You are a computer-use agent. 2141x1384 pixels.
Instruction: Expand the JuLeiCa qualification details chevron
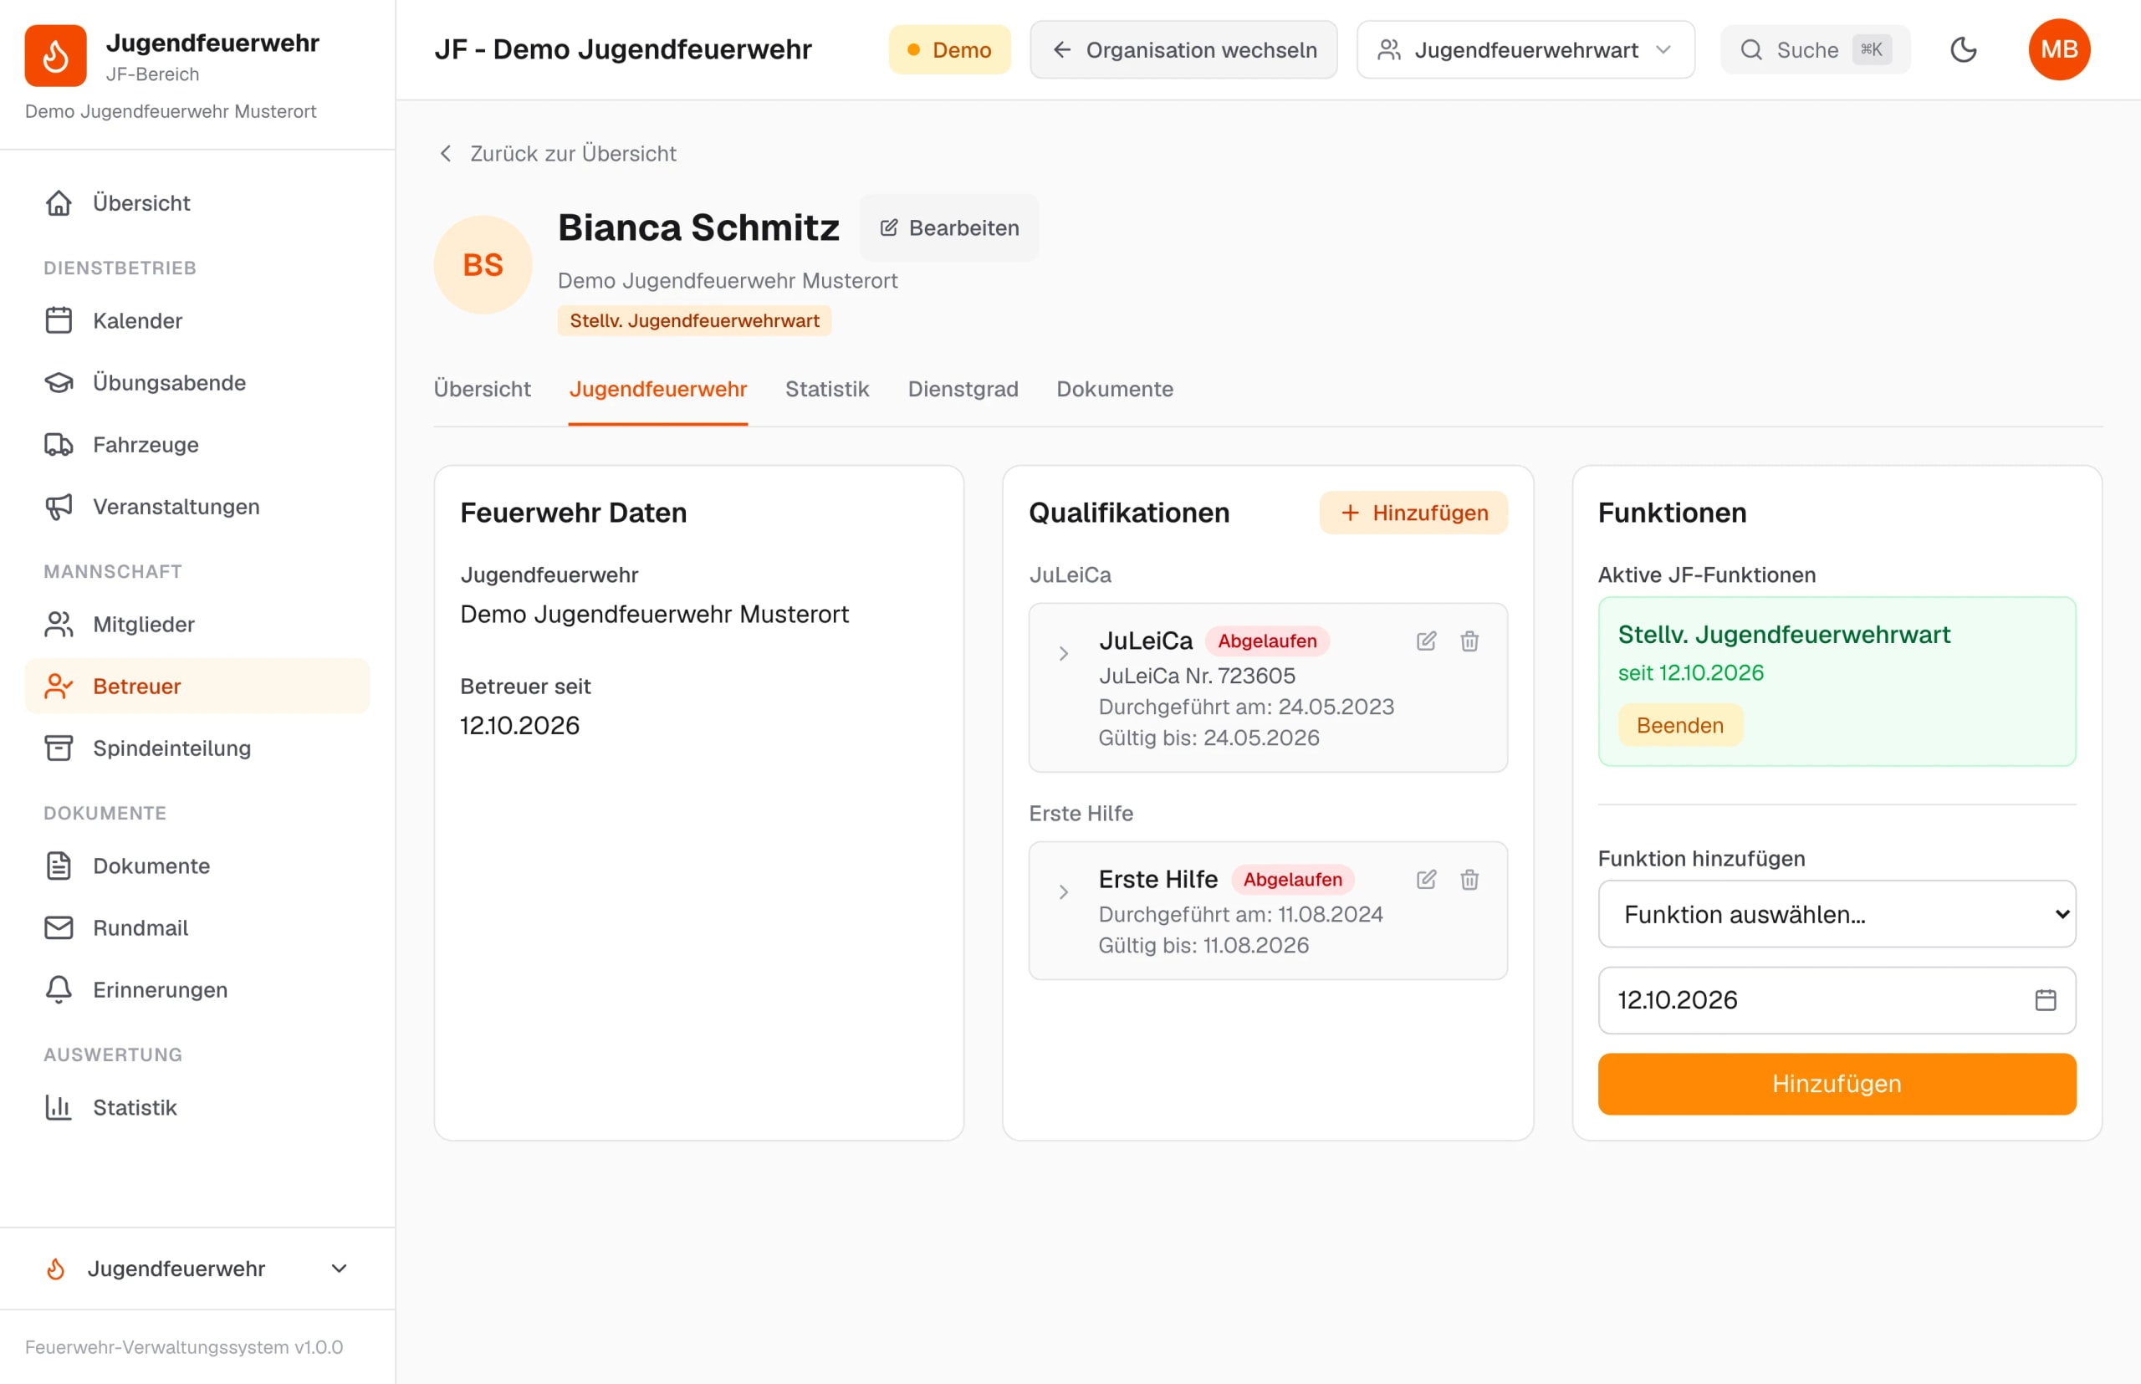pyautogui.click(x=1063, y=653)
